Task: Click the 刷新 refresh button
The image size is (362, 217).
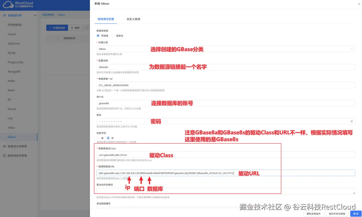Action: point(75,28)
